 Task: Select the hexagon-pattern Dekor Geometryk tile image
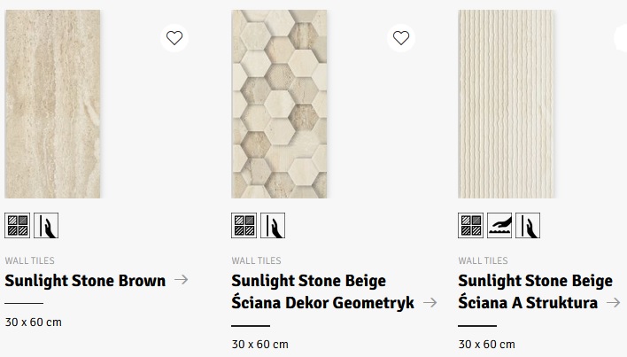(x=279, y=104)
